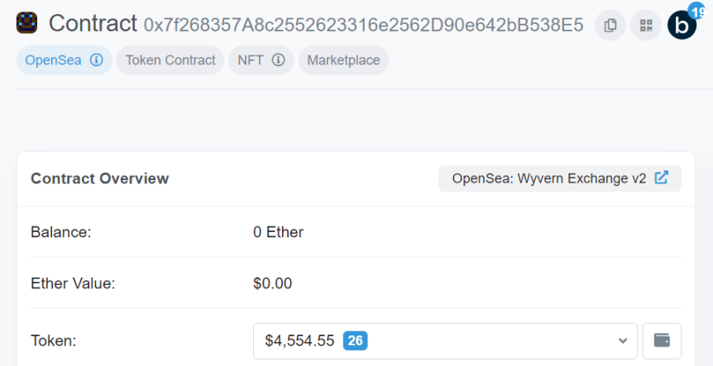This screenshot has width=713, height=366.
Task: Click the blue 19 notification badge
Action: [700, 11]
